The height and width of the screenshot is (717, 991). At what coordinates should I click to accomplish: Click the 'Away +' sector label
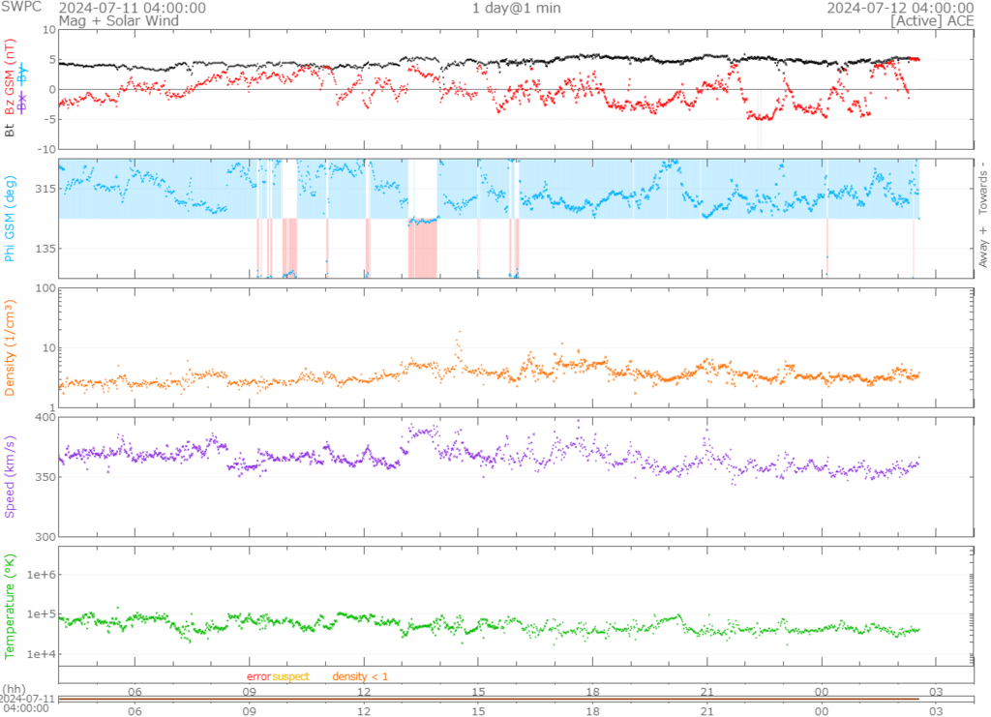pyautogui.click(x=983, y=248)
